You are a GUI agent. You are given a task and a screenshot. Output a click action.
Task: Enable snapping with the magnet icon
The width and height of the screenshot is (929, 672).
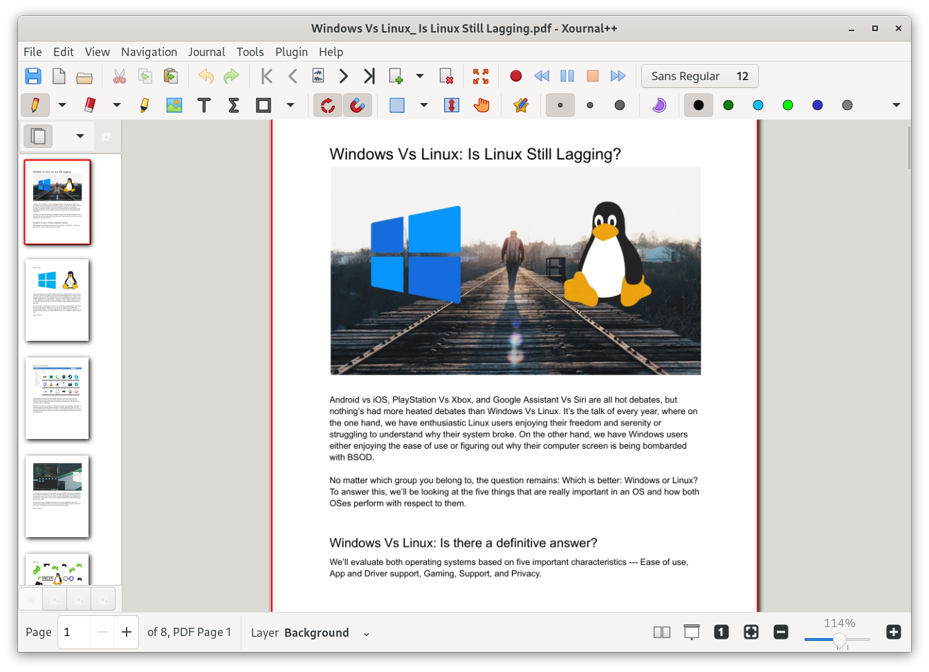coord(358,104)
